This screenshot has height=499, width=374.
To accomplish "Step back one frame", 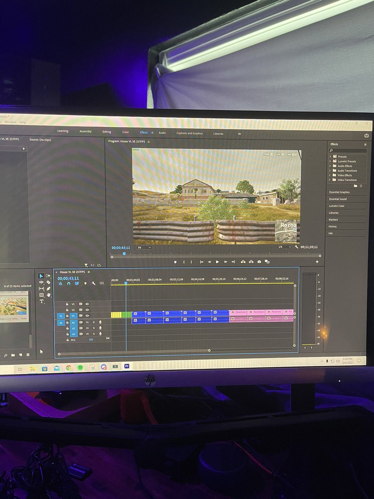I will tap(209, 262).
